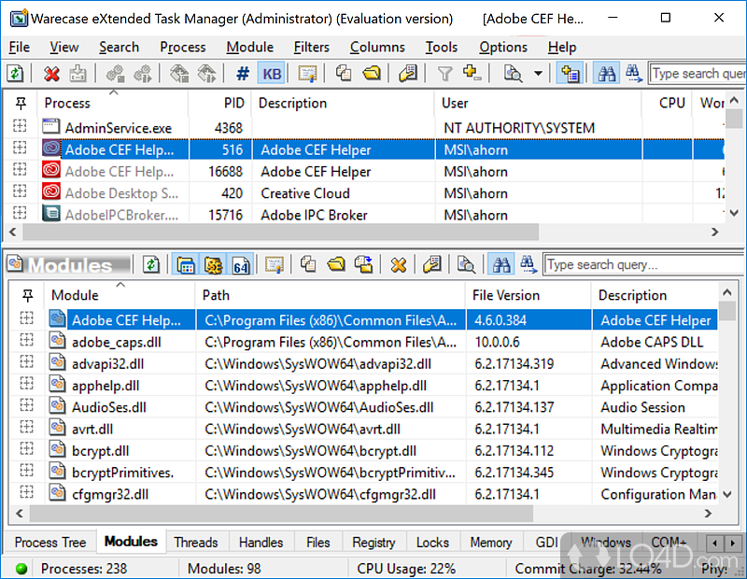
Task: Expand the bcrypt.dll module row
Action: tap(27, 449)
